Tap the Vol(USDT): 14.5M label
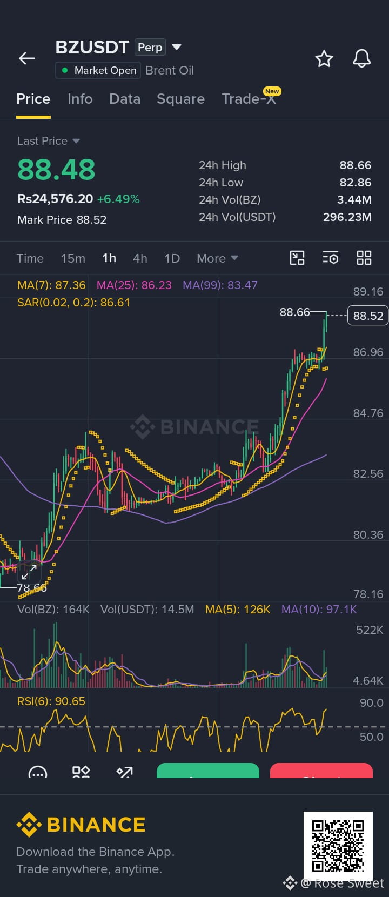The height and width of the screenshot is (897, 389). 147,610
